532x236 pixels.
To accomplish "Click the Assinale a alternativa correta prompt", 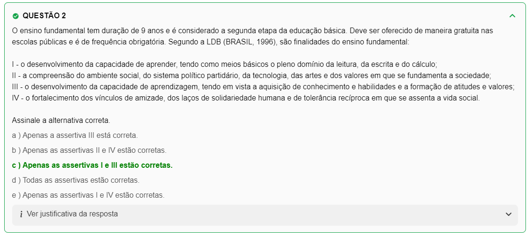I will point(61,120).
